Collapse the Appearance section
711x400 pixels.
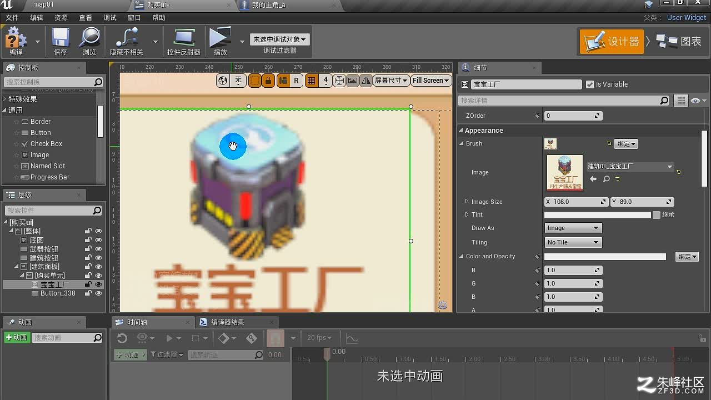click(x=461, y=131)
